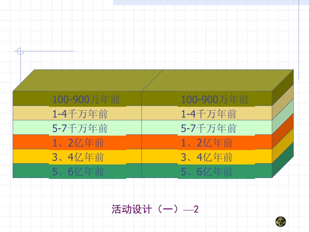The height and width of the screenshot is (232, 309).
Task: Select the right "5-7千万年前" layer
Action: pyautogui.click(x=207, y=127)
